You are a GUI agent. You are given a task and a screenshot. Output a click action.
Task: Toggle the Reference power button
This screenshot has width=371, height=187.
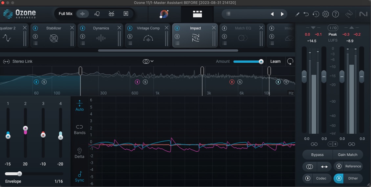click(339, 166)
